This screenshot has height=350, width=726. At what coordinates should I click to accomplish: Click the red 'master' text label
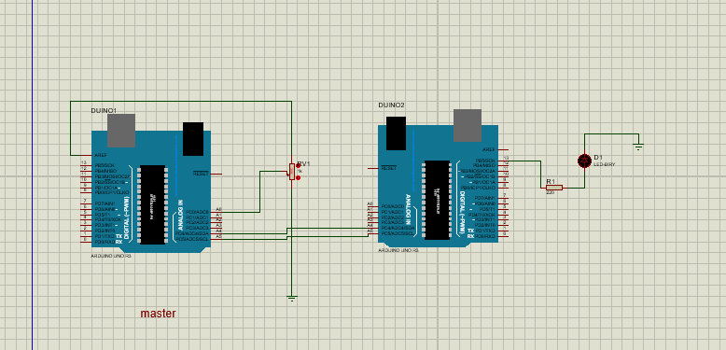(158, 314)
